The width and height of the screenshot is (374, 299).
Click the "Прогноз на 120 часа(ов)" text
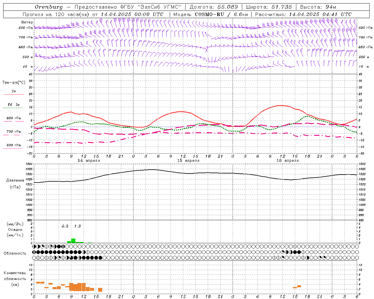click(56, 14)
